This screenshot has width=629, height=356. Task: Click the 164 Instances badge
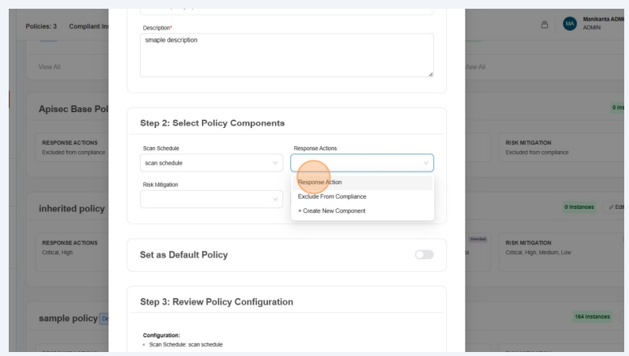click(592, 317)
